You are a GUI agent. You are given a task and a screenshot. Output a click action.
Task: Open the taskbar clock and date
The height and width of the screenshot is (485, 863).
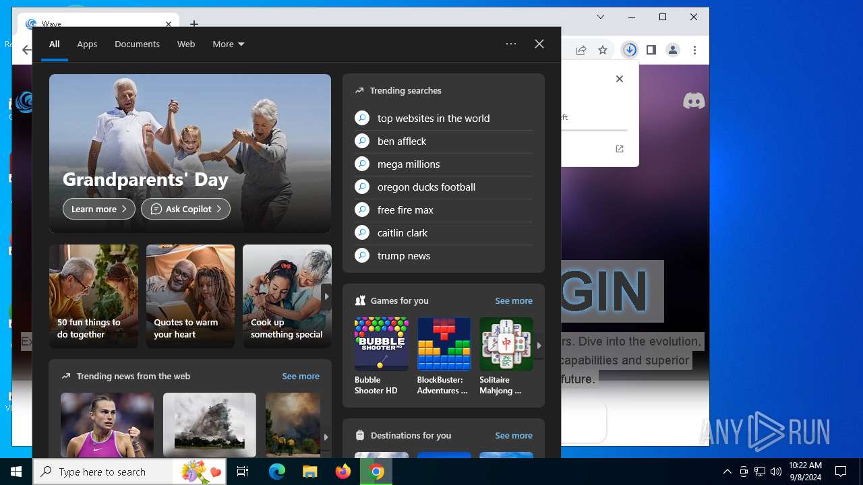tap(806, 472)
